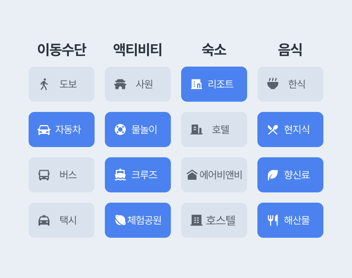
Task: Enable the 호텔 accommodation option
Action: coord(214,129)
